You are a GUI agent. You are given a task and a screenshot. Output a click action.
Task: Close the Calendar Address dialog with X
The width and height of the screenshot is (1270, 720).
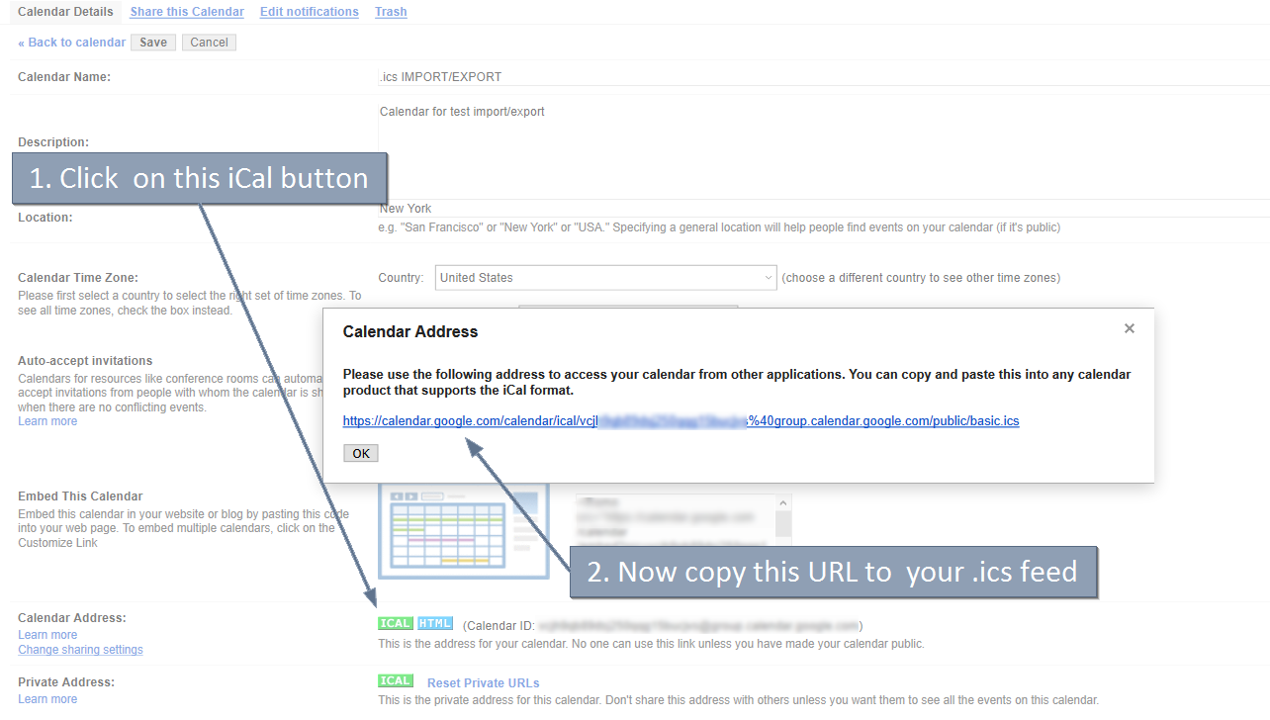coord(1129,329)
